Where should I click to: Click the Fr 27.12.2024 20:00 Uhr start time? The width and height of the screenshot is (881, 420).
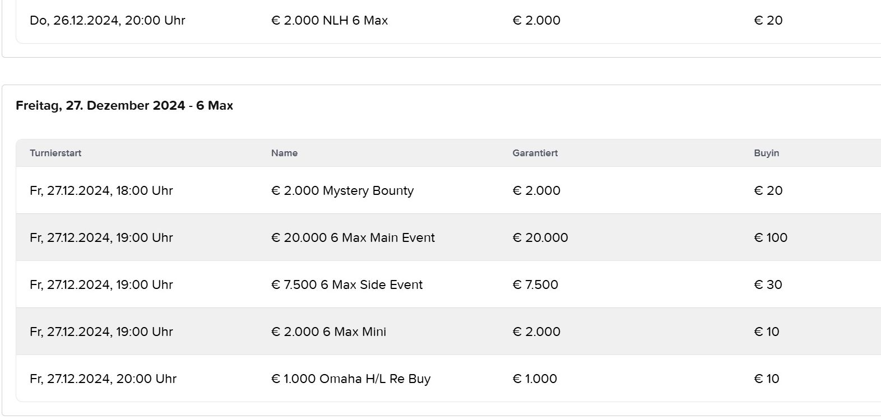(103, 379)
